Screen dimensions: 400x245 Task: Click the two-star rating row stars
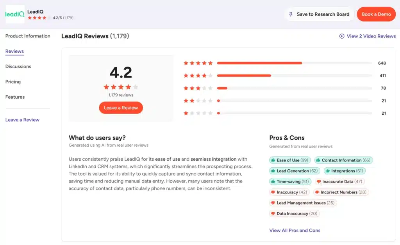point(198,101)
